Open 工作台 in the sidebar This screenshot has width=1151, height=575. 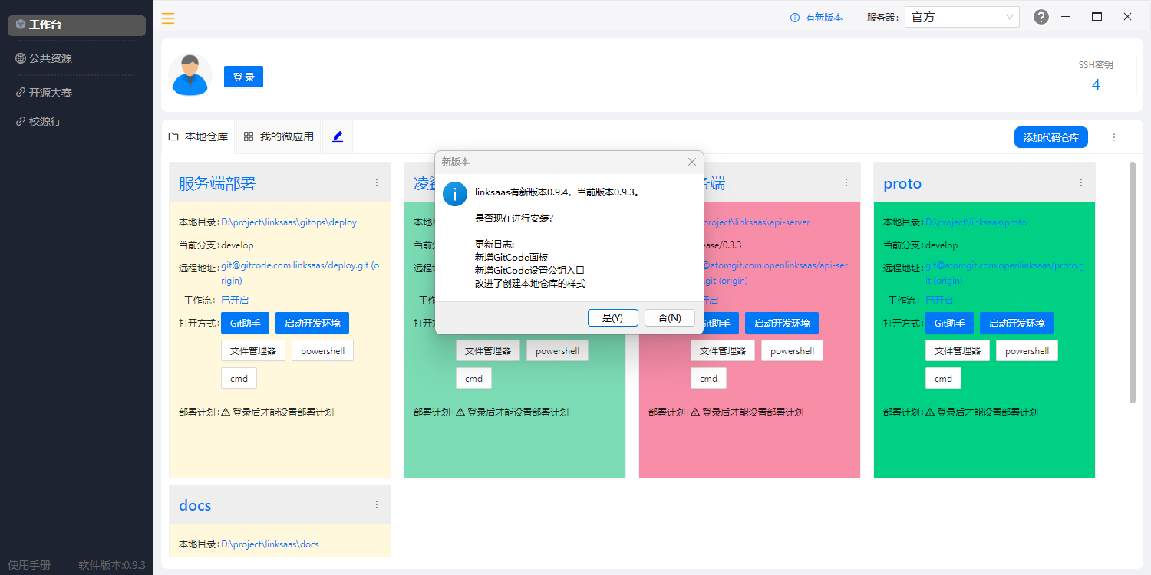pyautogui.click(x=77, y=25)
